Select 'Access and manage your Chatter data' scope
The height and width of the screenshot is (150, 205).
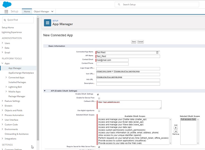click(122, 119)
